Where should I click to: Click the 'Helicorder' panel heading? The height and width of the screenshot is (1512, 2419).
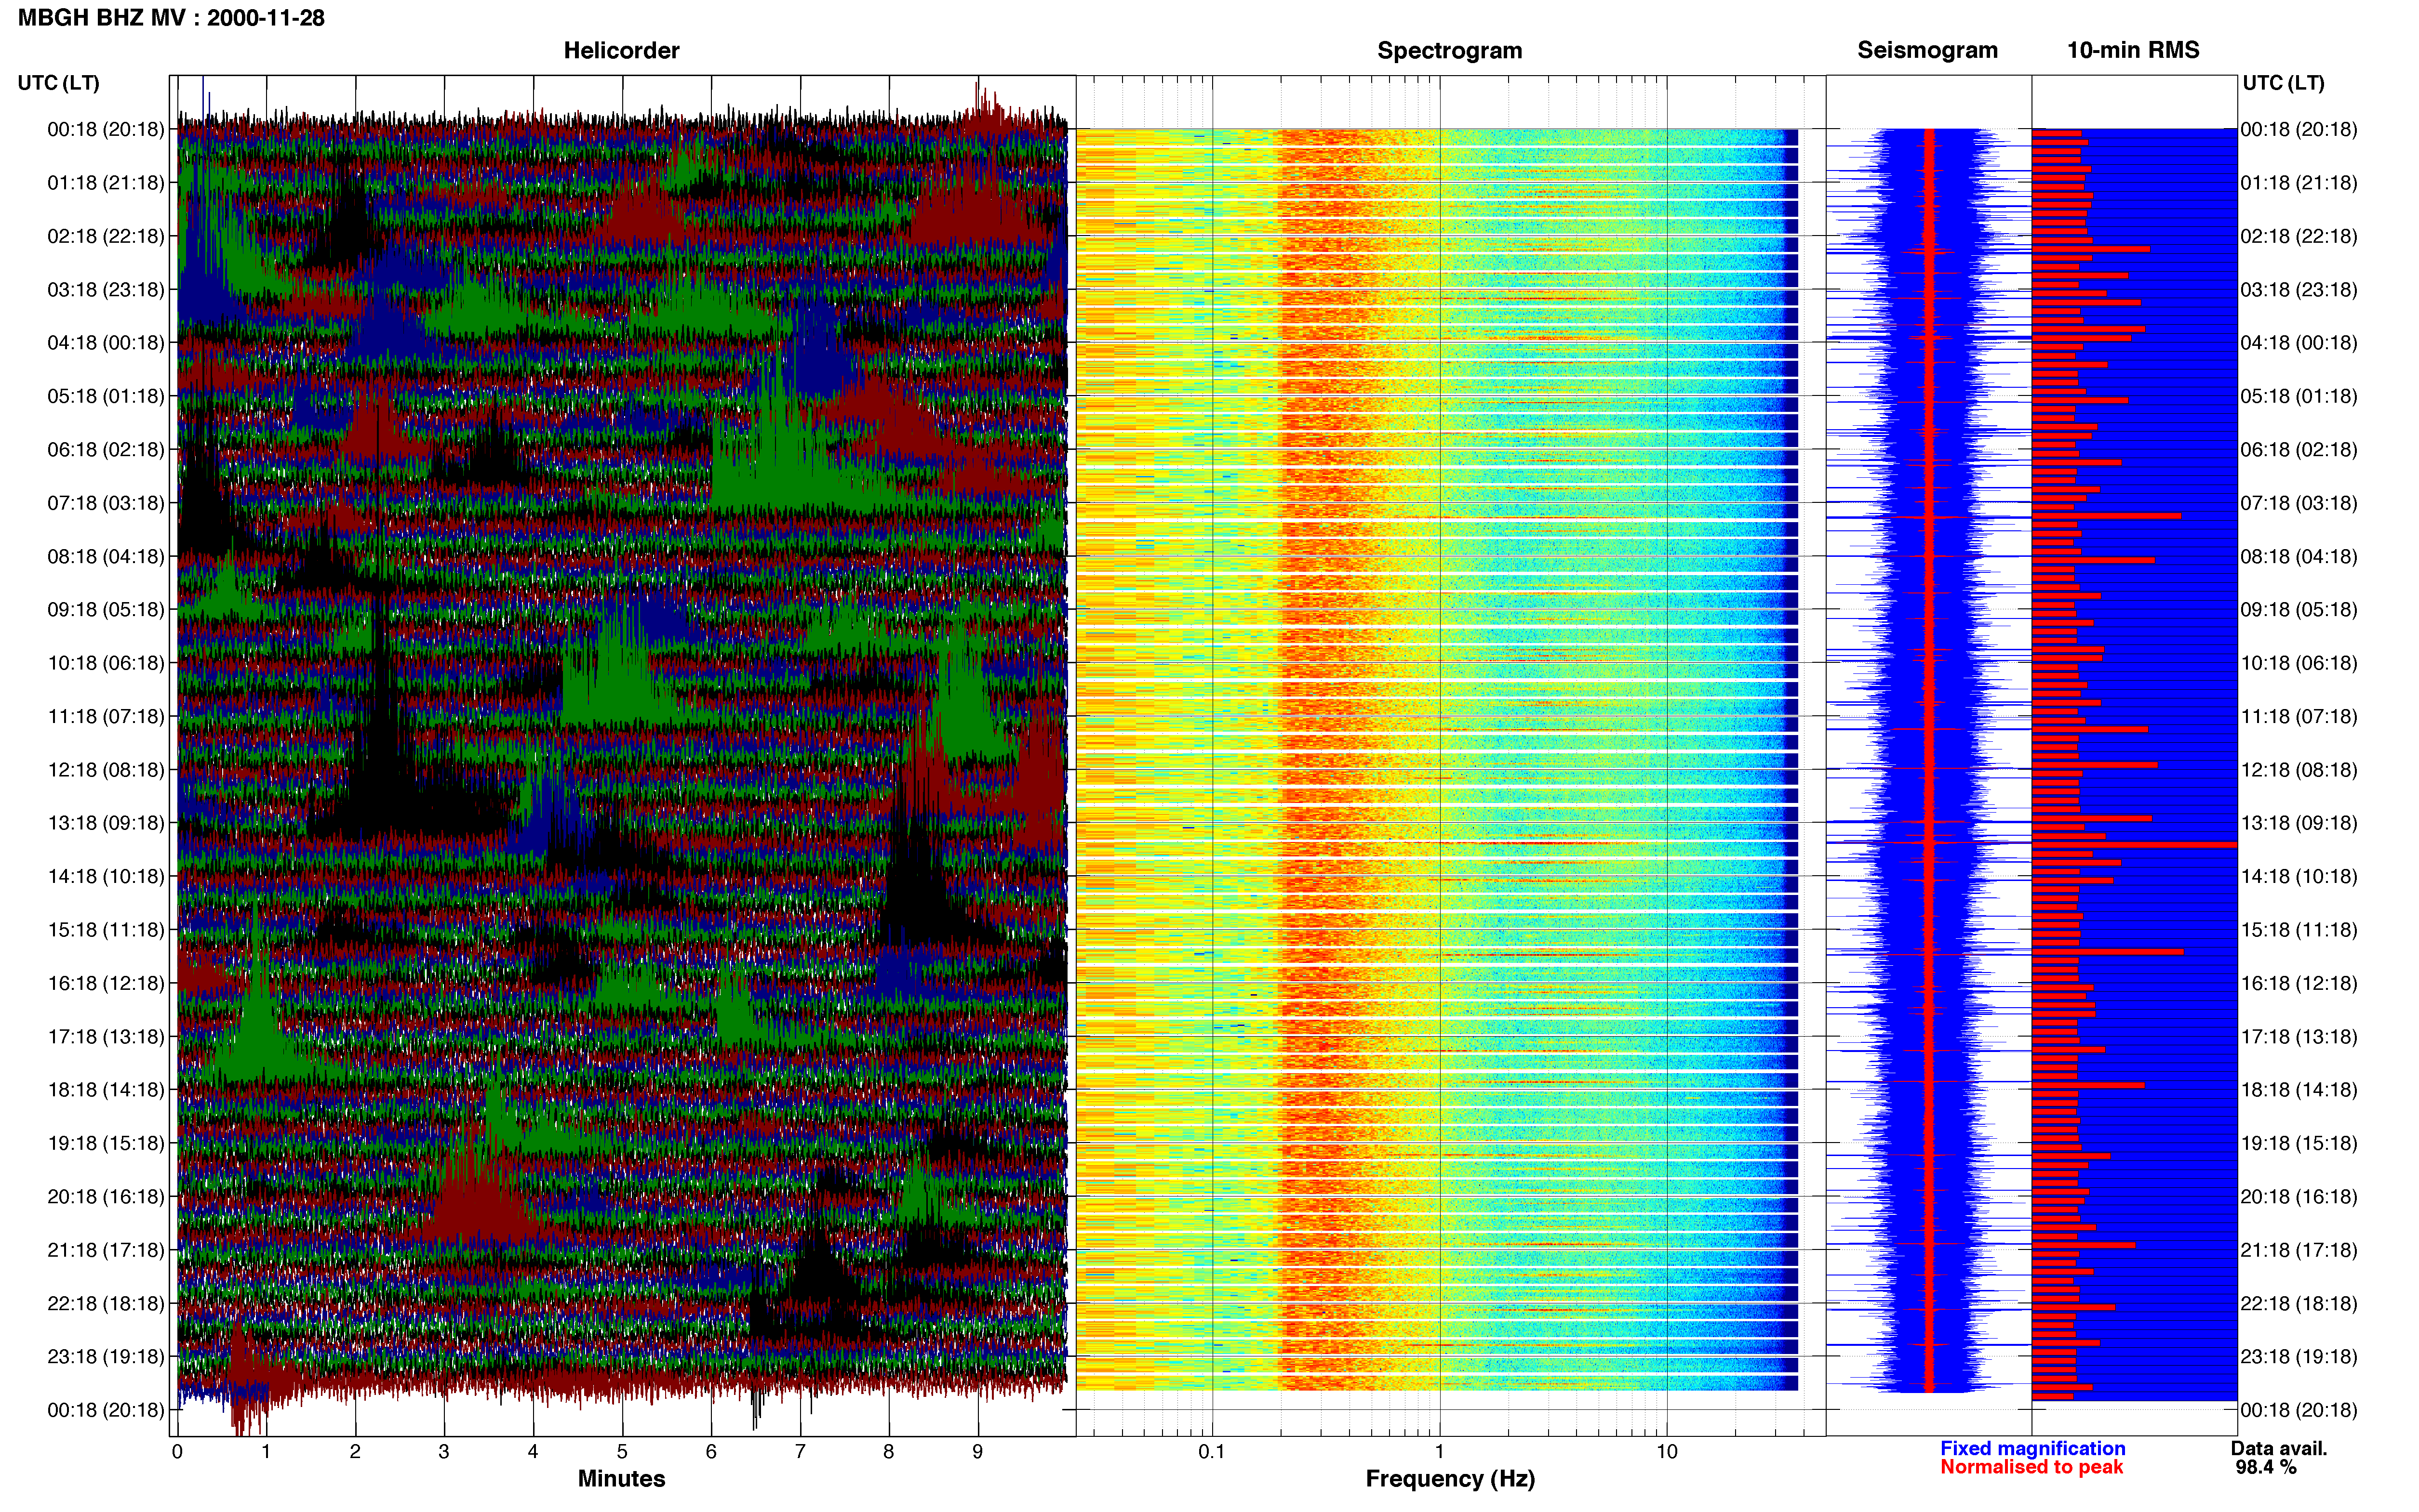click(621, 50)
